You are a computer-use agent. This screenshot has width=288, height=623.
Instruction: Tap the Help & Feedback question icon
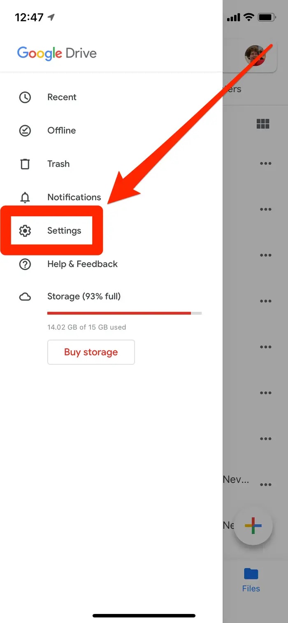25,264
